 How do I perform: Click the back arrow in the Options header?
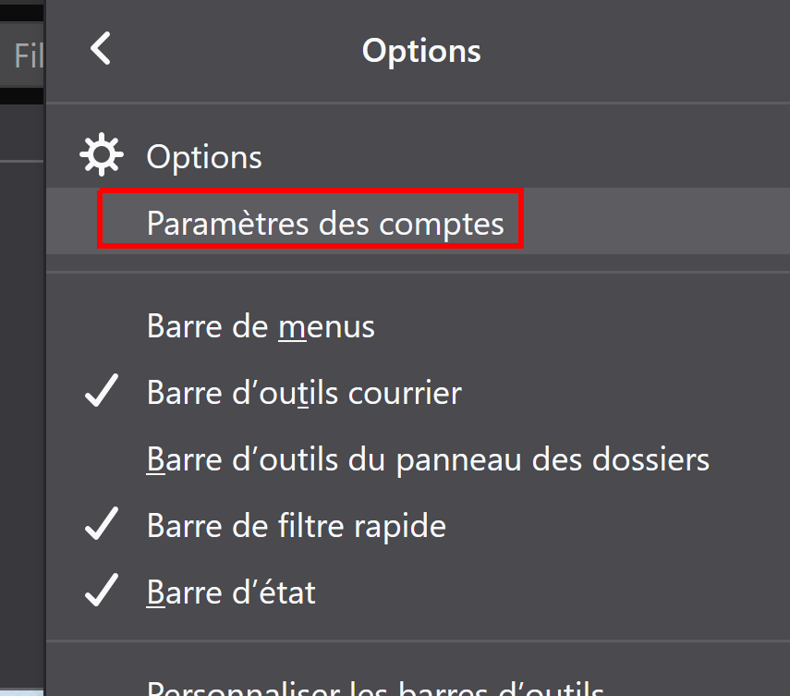101,48
